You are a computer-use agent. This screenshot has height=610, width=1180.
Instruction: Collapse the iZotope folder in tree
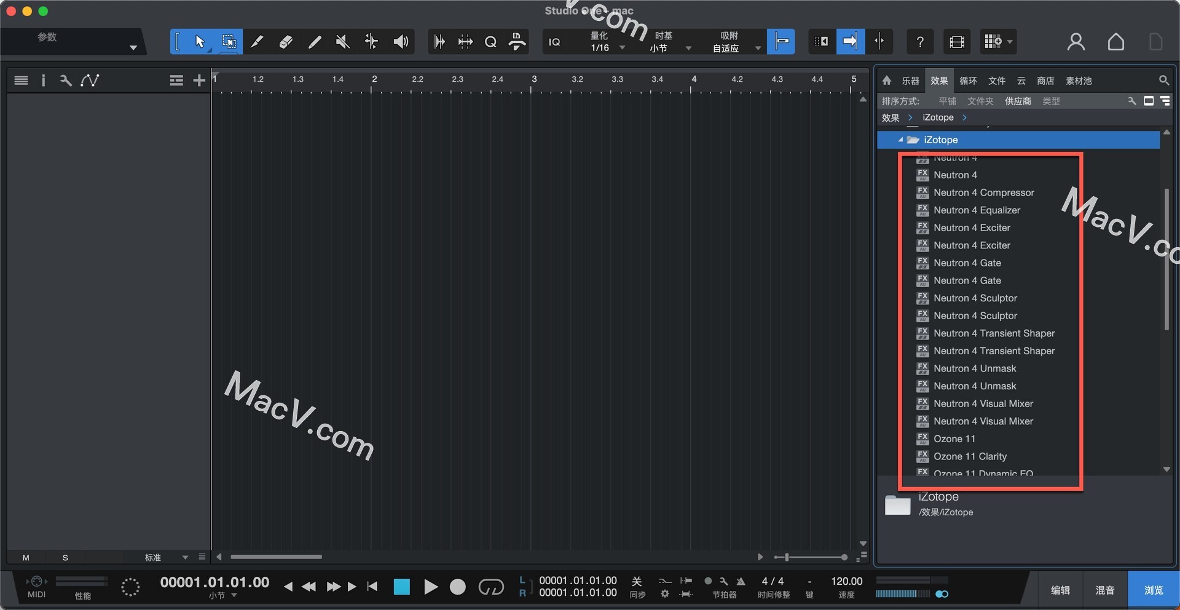900,140
